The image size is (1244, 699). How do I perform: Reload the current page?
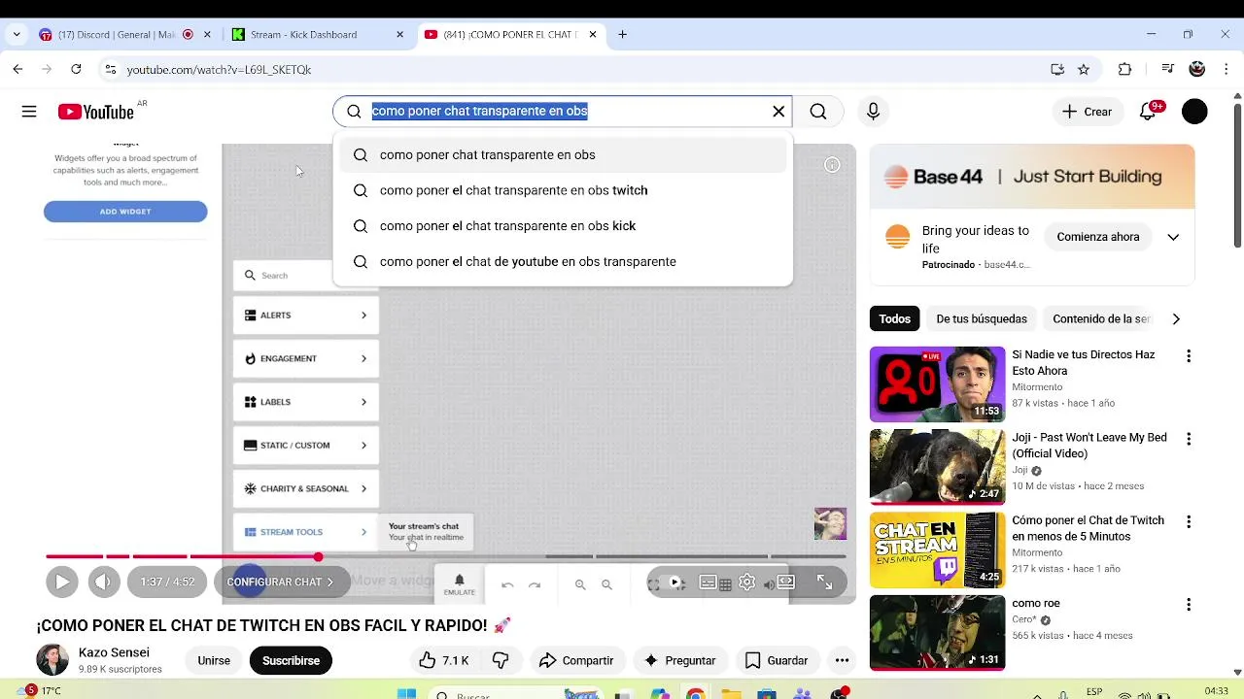76,69
